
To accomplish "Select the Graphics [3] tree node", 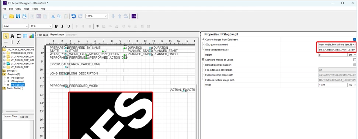I will (14, 74).
